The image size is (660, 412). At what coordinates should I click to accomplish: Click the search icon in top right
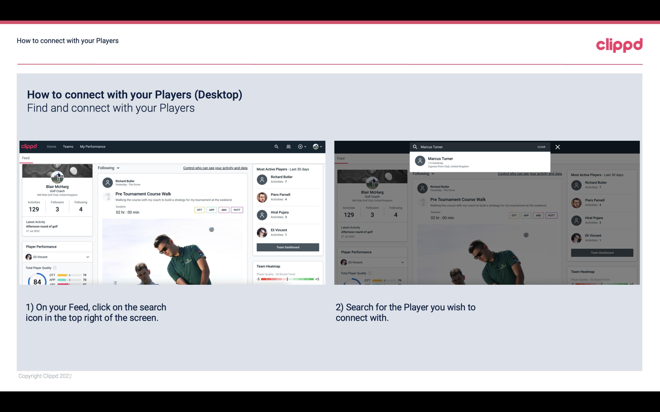(276, 147)
